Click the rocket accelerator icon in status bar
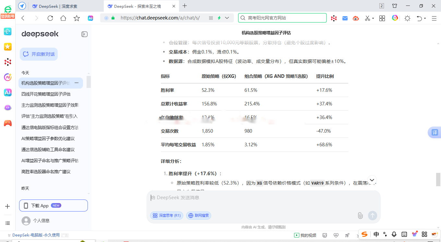Screen dimensions: 441x242 347,235
